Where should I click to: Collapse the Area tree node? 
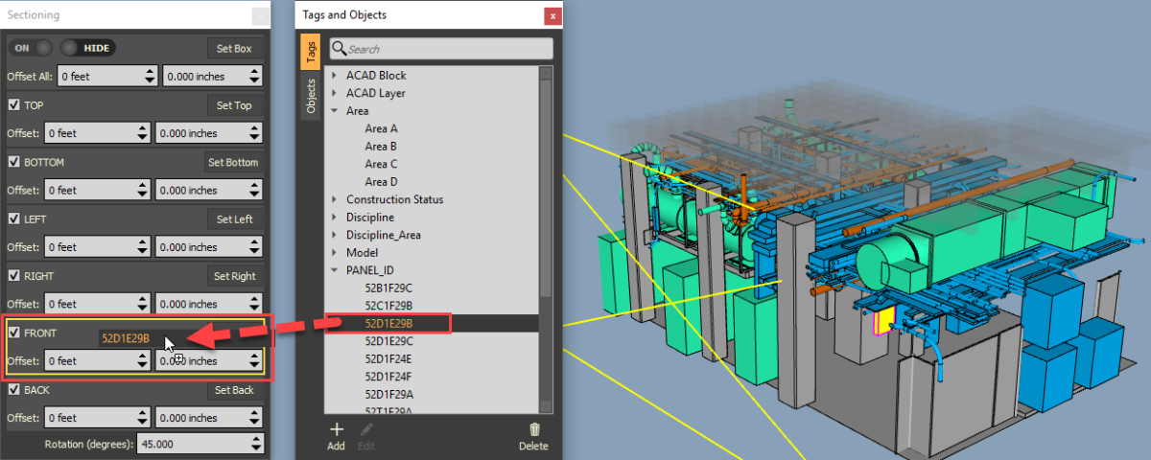pyautogui.click(x=334, y=111)
